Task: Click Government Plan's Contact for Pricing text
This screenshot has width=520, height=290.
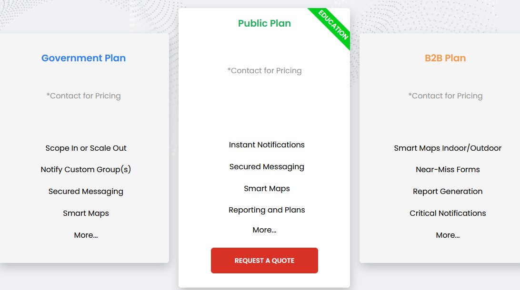Action: 84,96
